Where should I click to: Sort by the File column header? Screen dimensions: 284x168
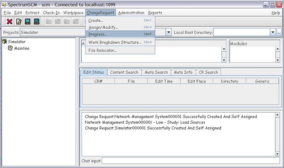131,81
